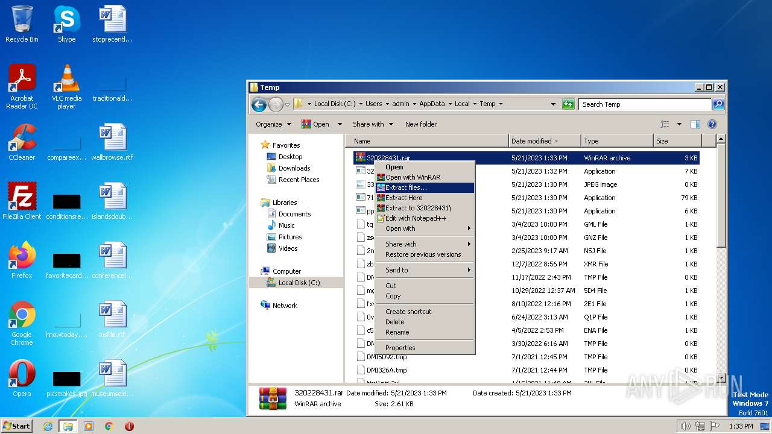Viewport: 772px width, 434px height.
Task: Open Acrobat Reader DC shortcut
Action: click(22, 87)
